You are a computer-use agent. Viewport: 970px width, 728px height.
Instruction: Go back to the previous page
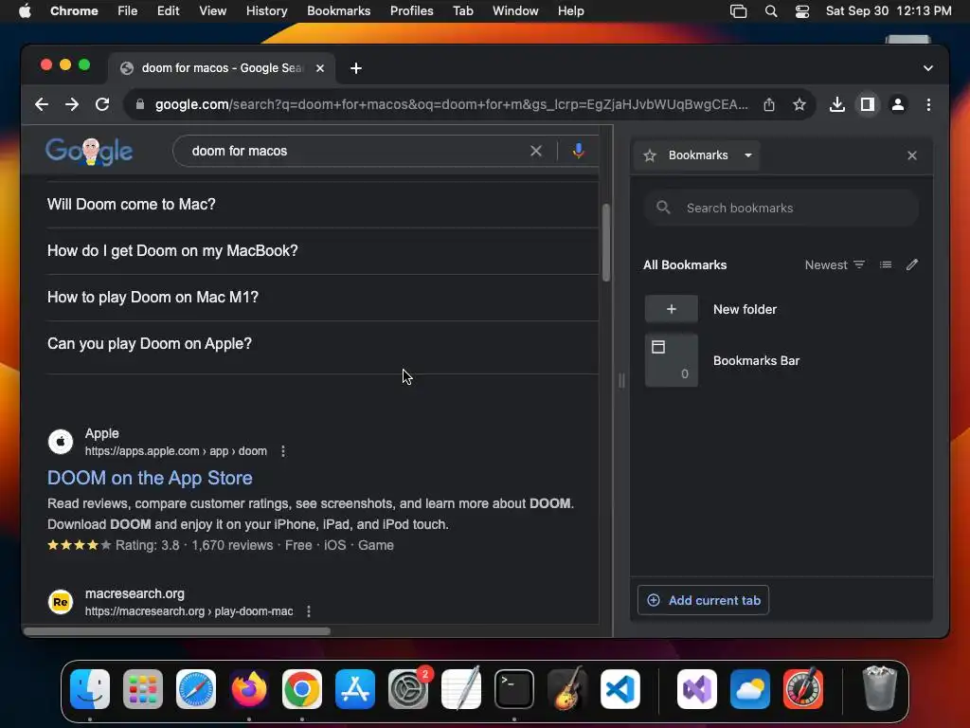(x=42, y=104)
